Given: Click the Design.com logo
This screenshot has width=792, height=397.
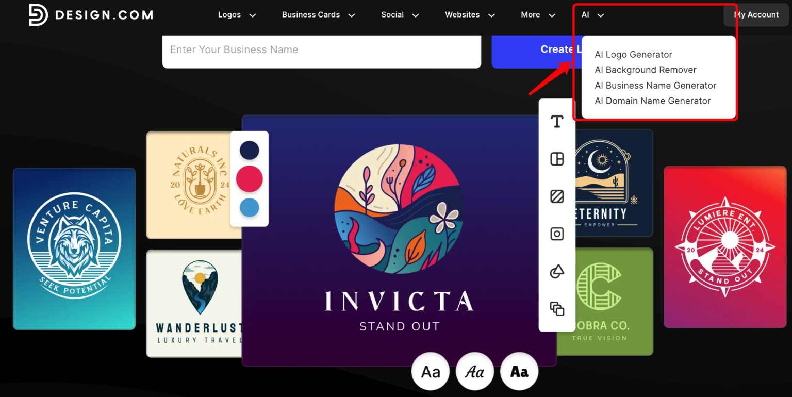Looking at the screenshot, I should click(x=91, y=15).
